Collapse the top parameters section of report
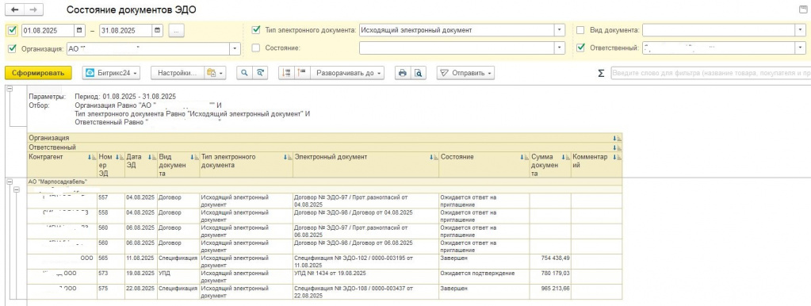This screenshot has height=306, width=811. click(9, 89)
